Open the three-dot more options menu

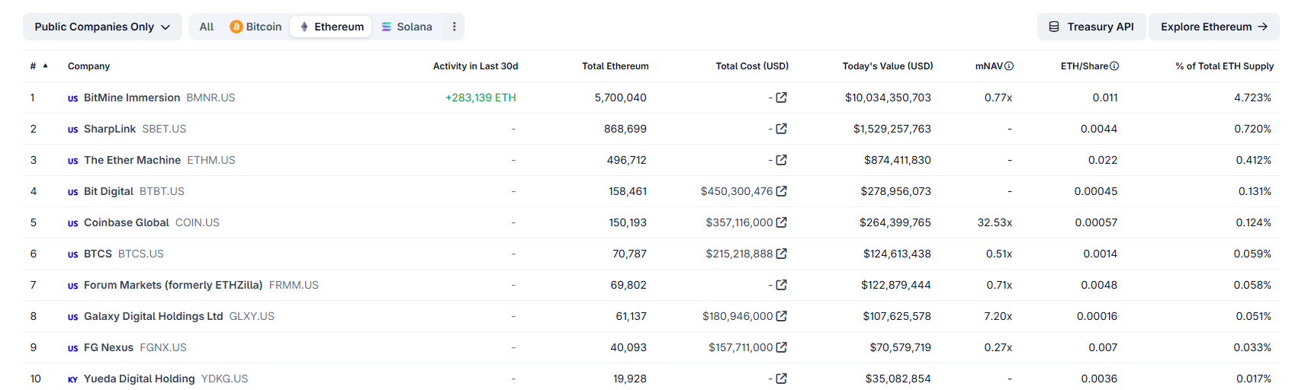(x=454, y=27)
